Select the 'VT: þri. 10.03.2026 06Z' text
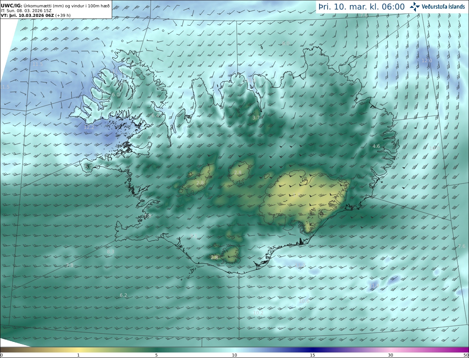Image resolution: width=469 pixels, height=358 pixels. (27, 15)
